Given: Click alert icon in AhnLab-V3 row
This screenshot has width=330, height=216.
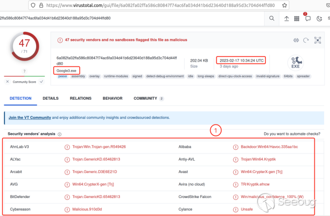Looking at the screenshot, I should click(67, 147).
